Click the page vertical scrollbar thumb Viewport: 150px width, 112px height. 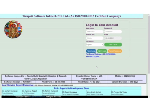[149, 45]
